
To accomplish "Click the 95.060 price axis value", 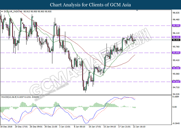I will coord(176,74).
